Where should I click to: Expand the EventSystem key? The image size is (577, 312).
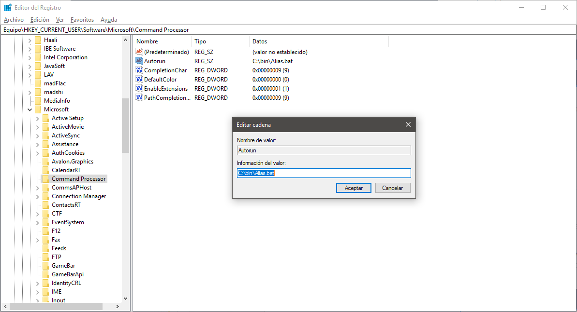coord(38,222)
